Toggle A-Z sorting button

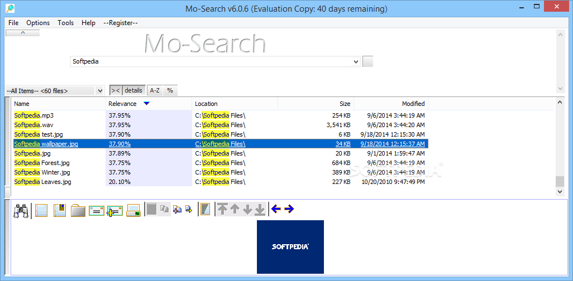pyautogui.click(x=155, y=90)
